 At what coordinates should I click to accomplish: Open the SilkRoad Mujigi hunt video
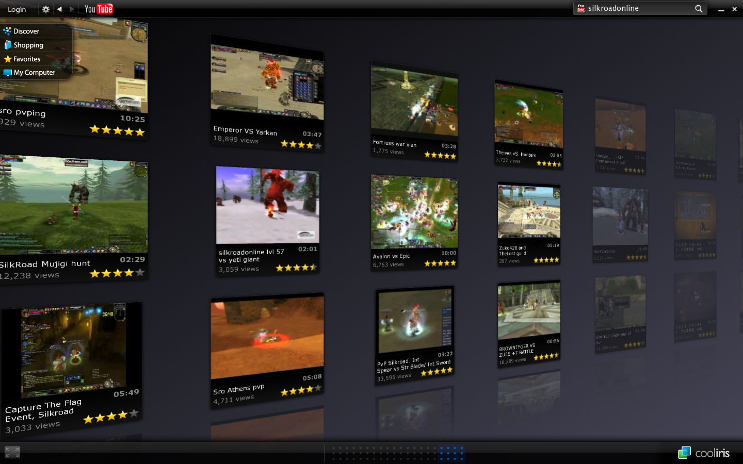[x=72, y=205]
